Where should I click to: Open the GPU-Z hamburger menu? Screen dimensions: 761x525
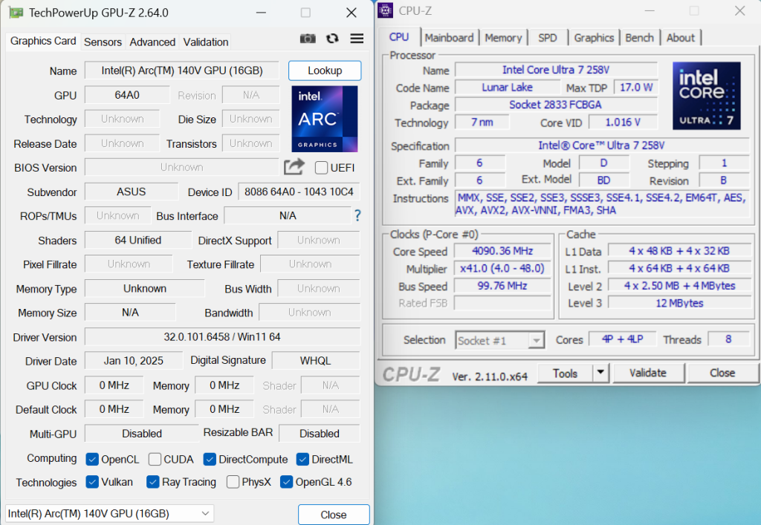tap(357, 39)
